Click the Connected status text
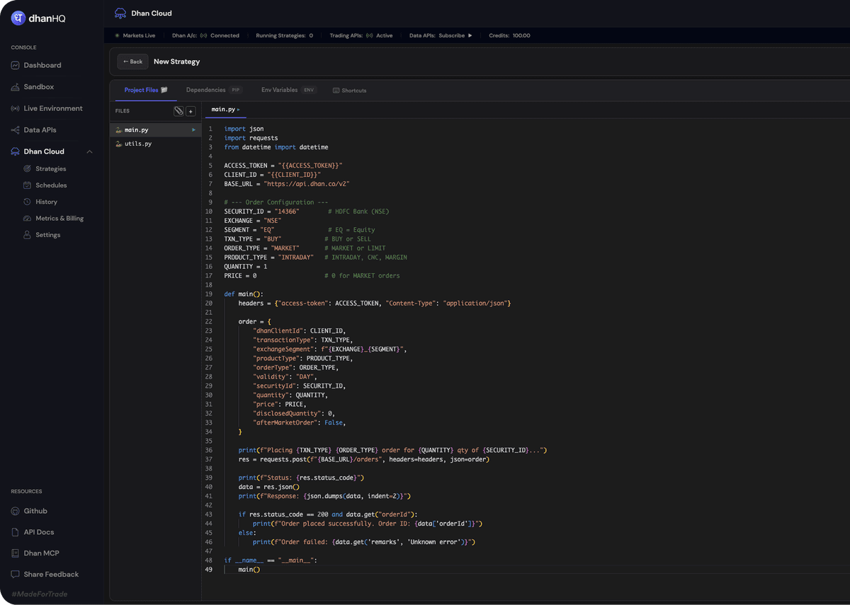The width and height of the screenshot is (850, 605). click(x=225, y=35)
